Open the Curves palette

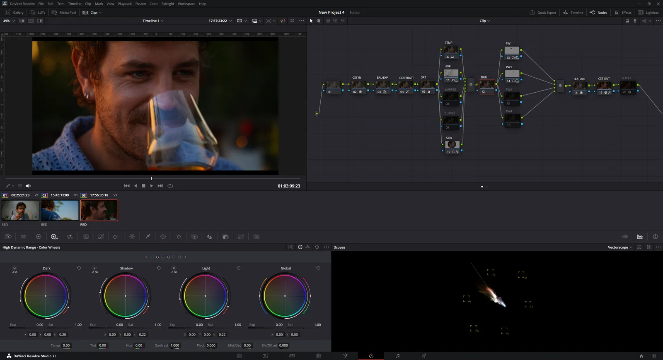(101, 237)
